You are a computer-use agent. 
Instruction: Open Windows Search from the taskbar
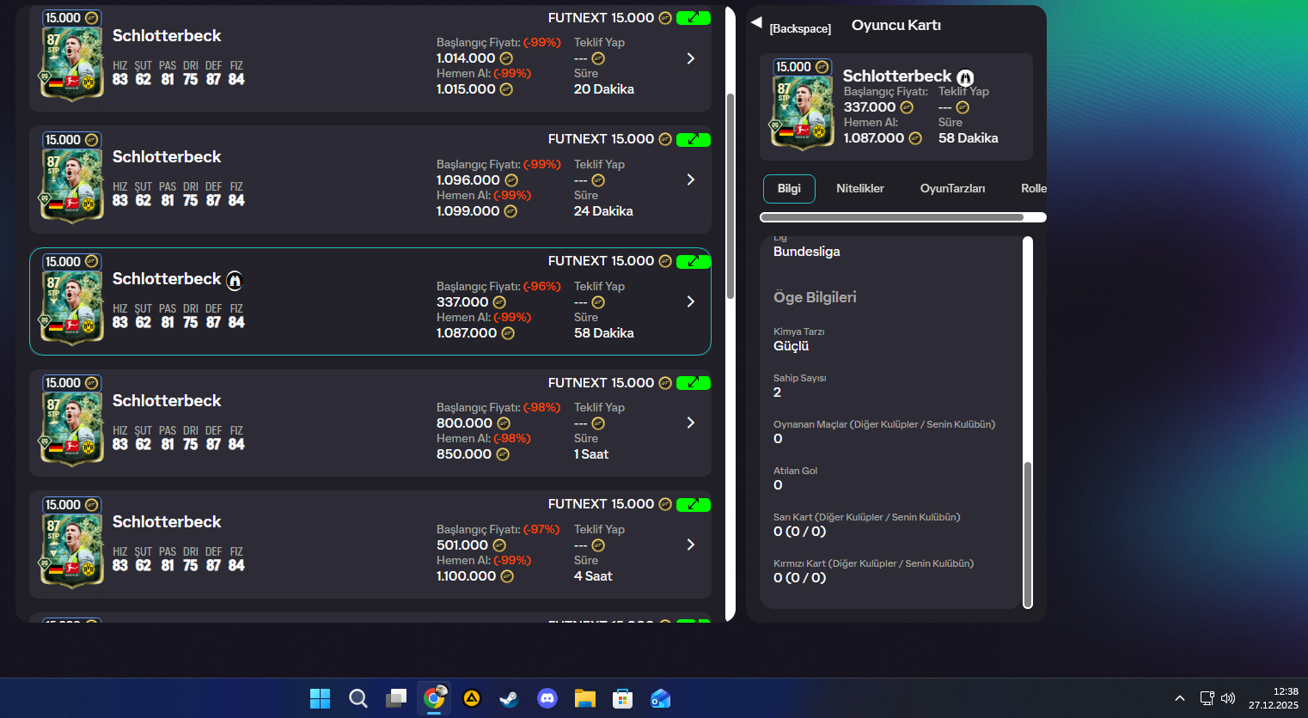(x=358, y=698)
